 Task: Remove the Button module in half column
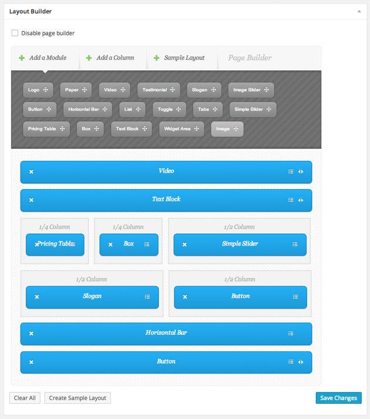(185, 297)
